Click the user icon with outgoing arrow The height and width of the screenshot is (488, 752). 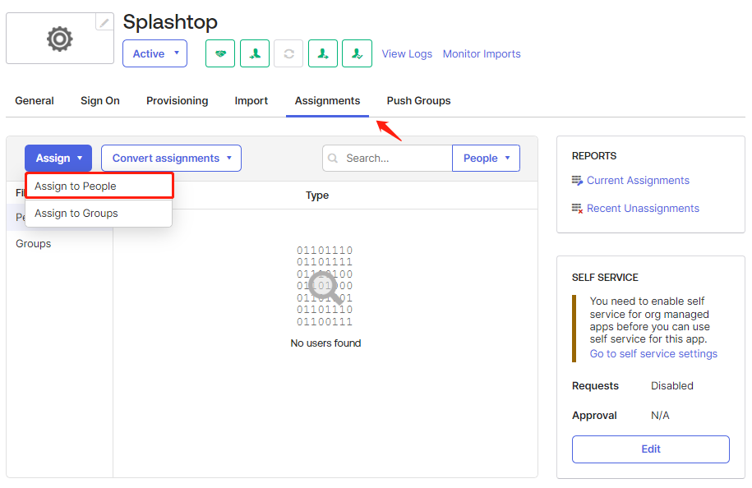pyautogui.click(x=323, y=53)
